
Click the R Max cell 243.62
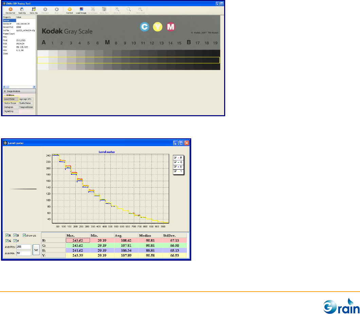point(78,240)
